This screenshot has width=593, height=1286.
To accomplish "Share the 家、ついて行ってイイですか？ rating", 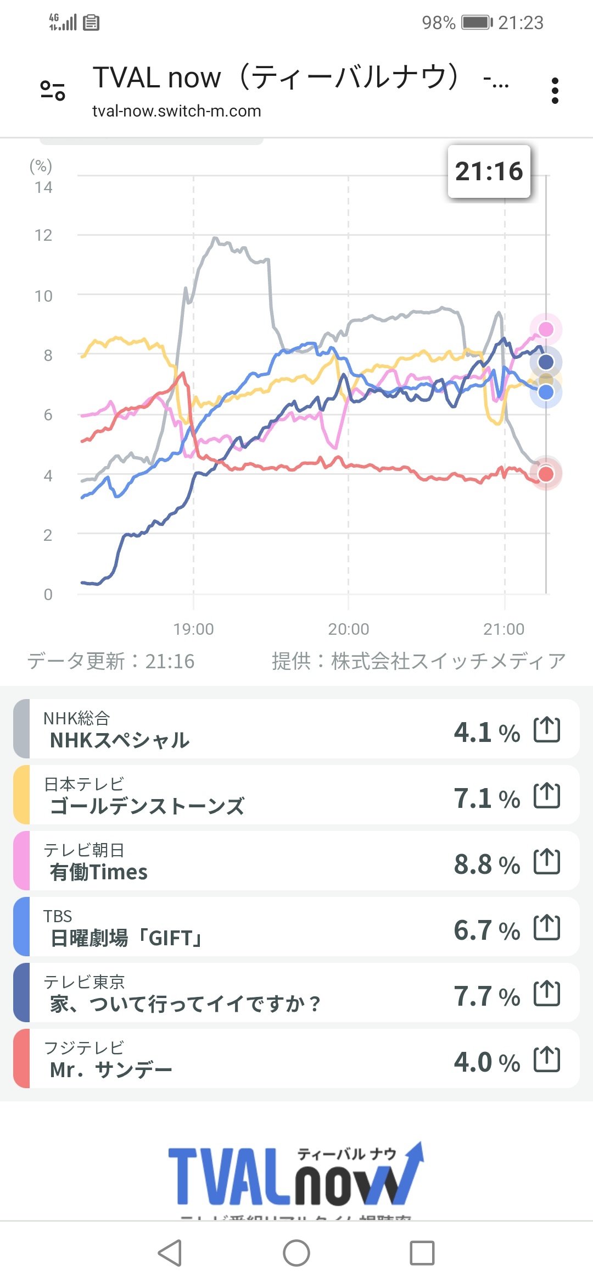I will click(x=547, y=994).
